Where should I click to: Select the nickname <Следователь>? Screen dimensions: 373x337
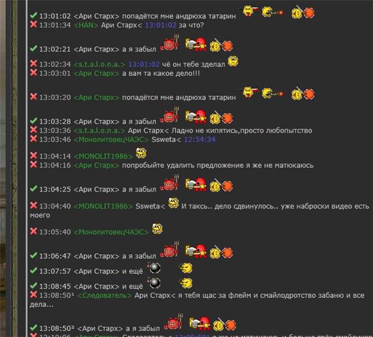click(105, 296)
